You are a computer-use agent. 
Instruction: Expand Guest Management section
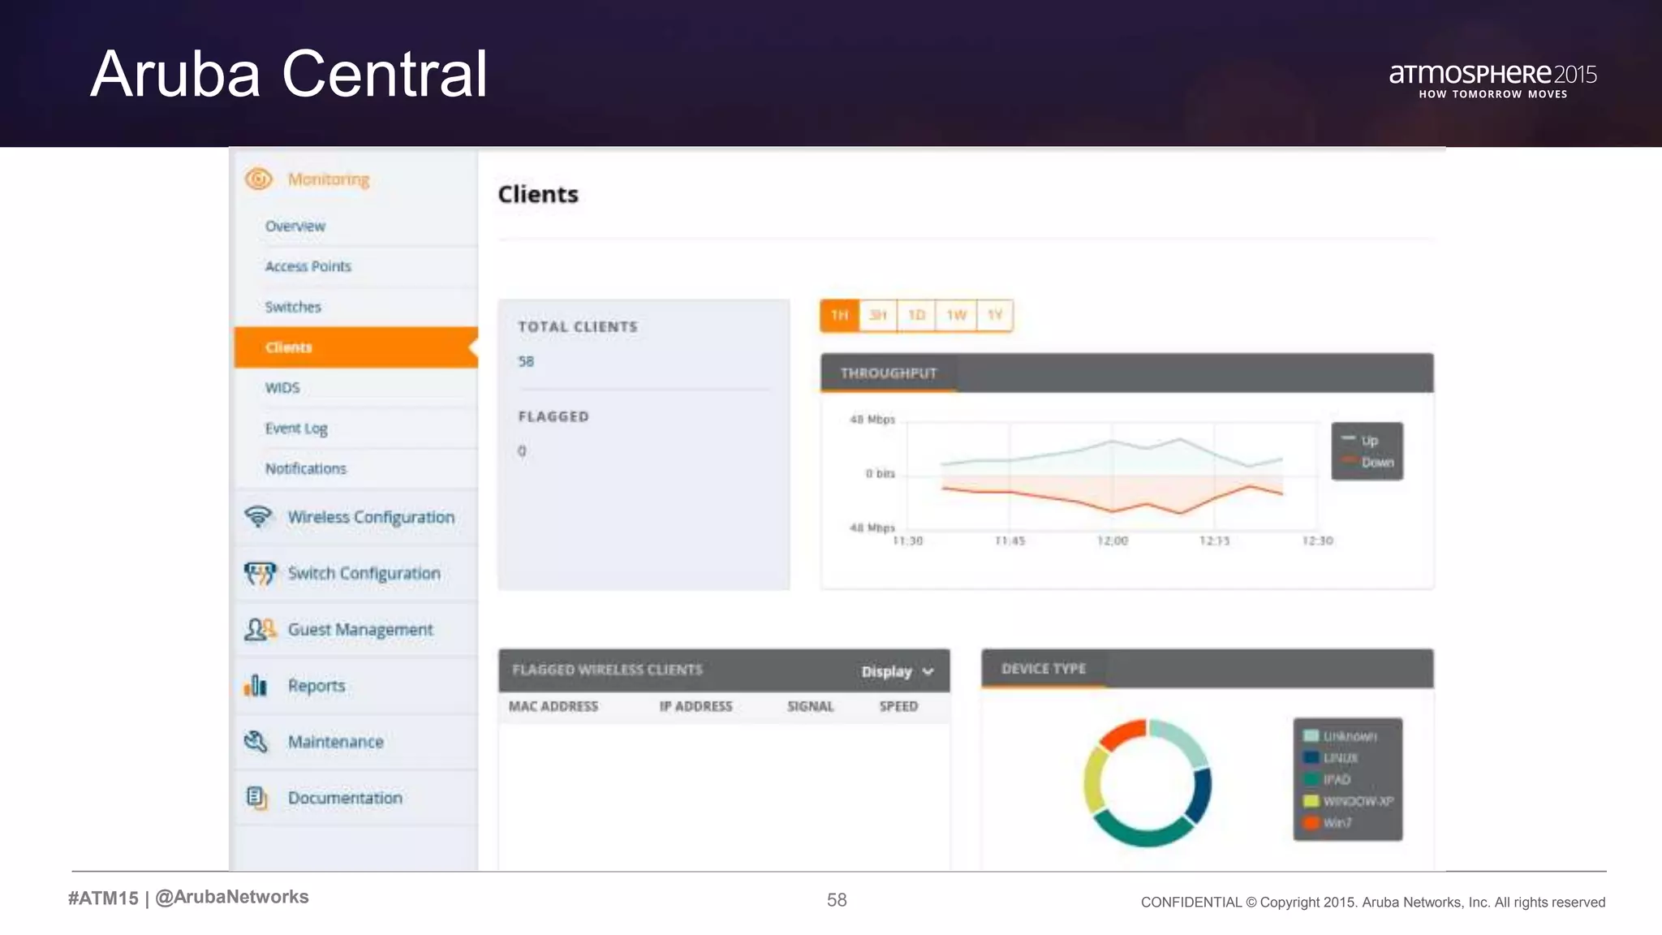360,629
